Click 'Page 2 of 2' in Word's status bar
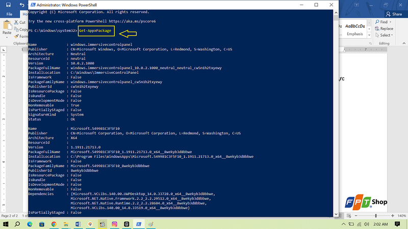408x229 pixels. coord(10,216)
